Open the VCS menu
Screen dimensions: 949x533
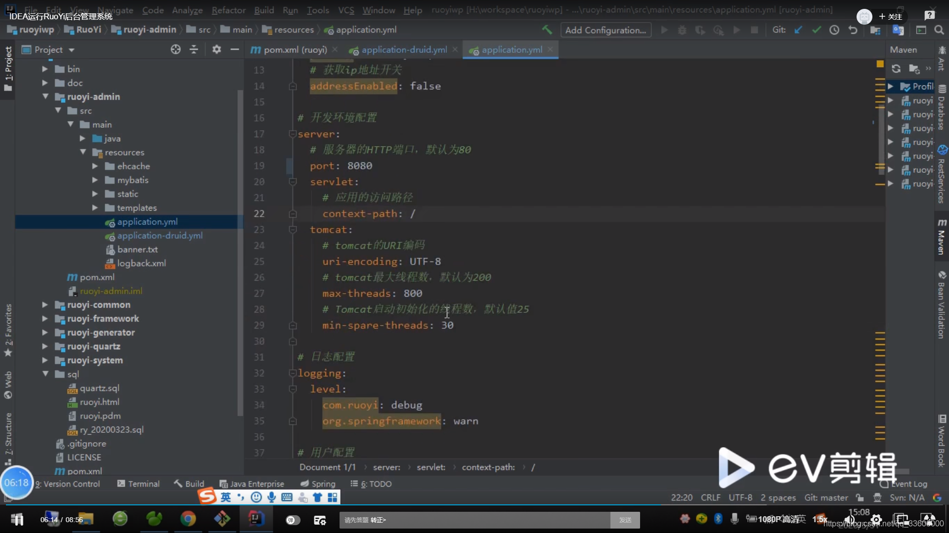[x=346, y=10]
